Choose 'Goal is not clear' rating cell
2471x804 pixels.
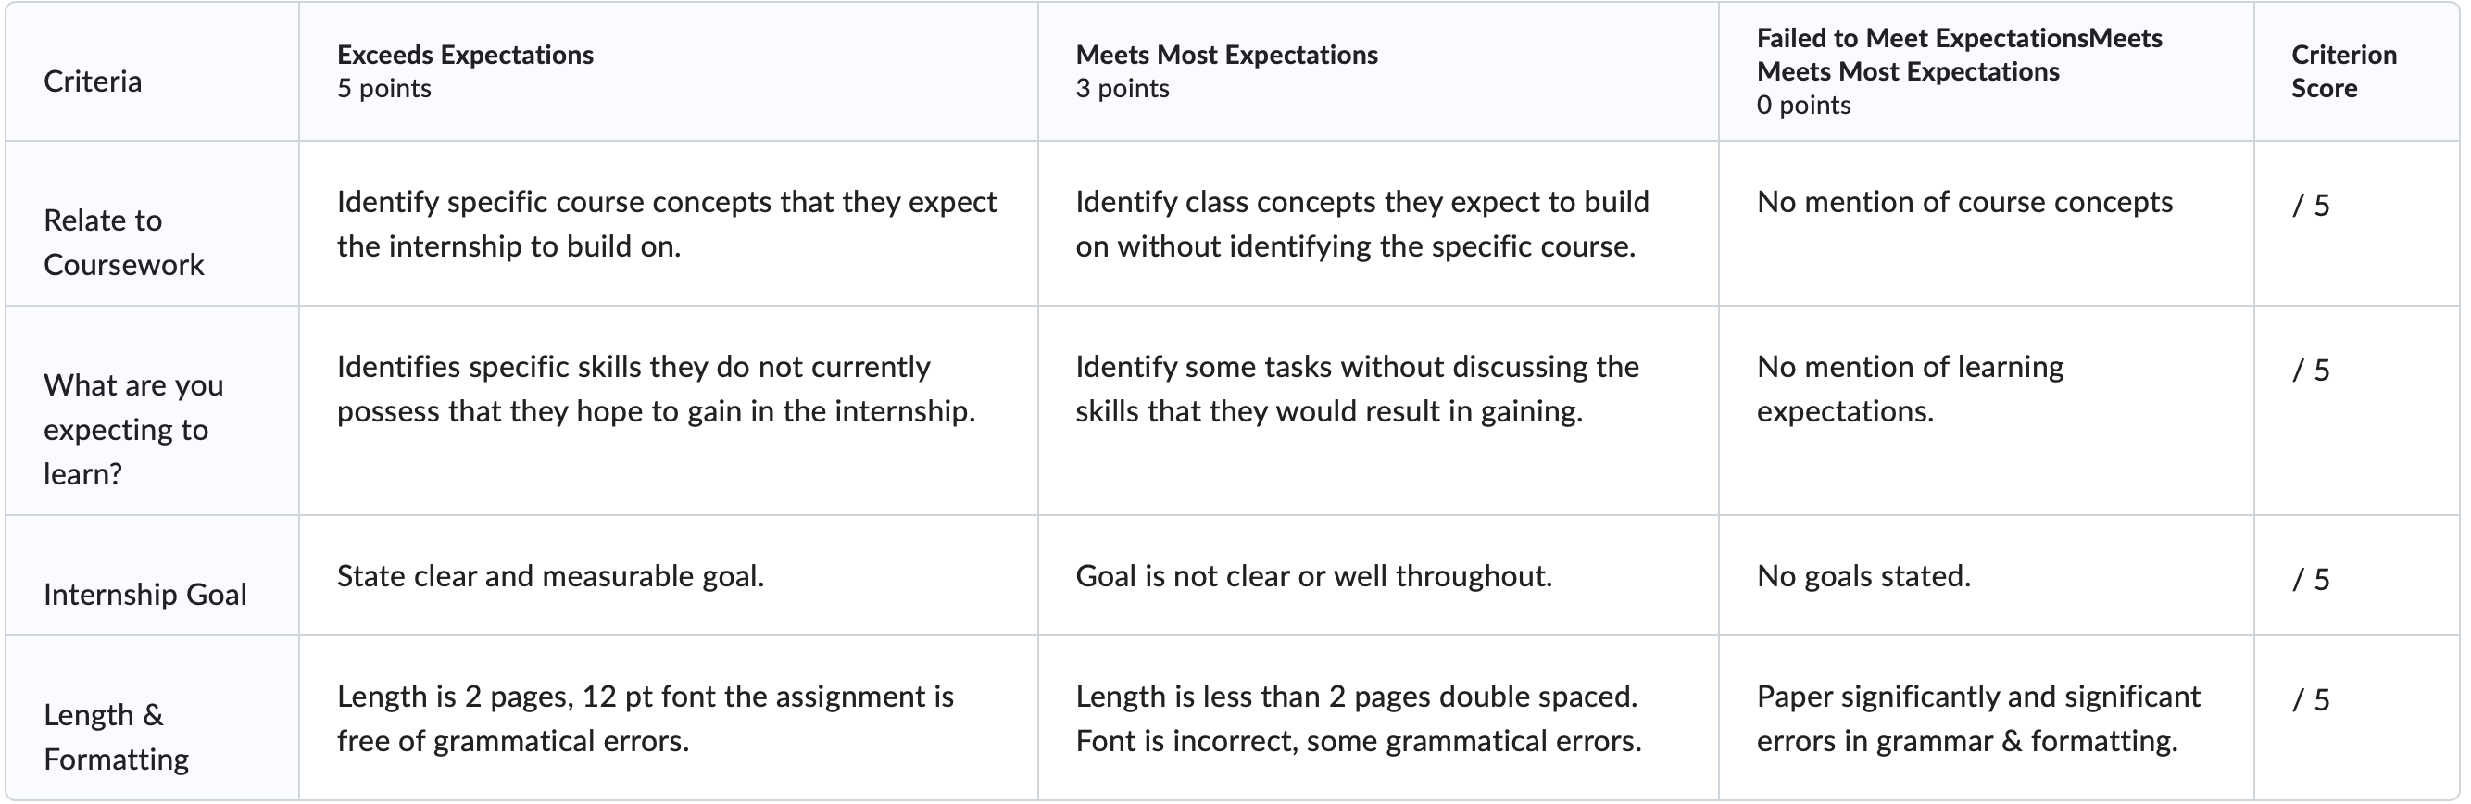(x=1377, y=575)
